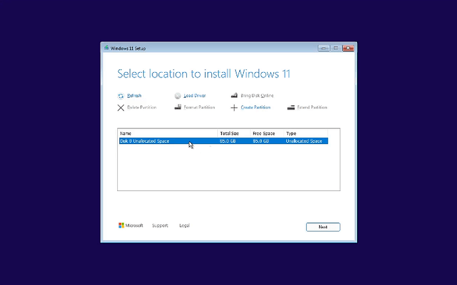Click the Delete Partition X icon
457x285 pixels.
tap(121, 107)
